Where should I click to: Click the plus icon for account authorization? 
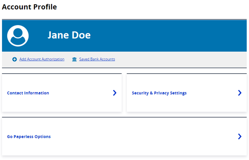(15, 59)
